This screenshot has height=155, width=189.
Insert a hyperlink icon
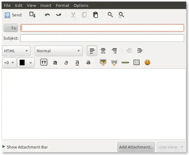point(114,63)
